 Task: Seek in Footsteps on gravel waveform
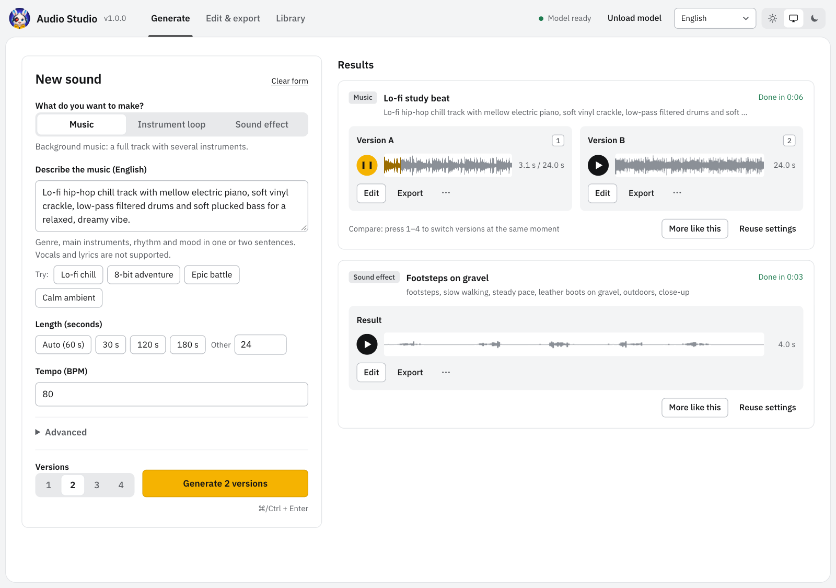(574, 344)
